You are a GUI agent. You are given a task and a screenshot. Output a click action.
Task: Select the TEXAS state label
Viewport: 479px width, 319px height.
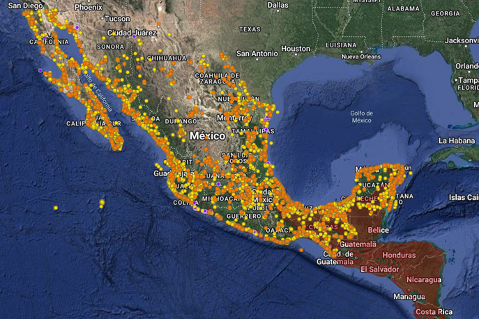[x=250, y=29]
